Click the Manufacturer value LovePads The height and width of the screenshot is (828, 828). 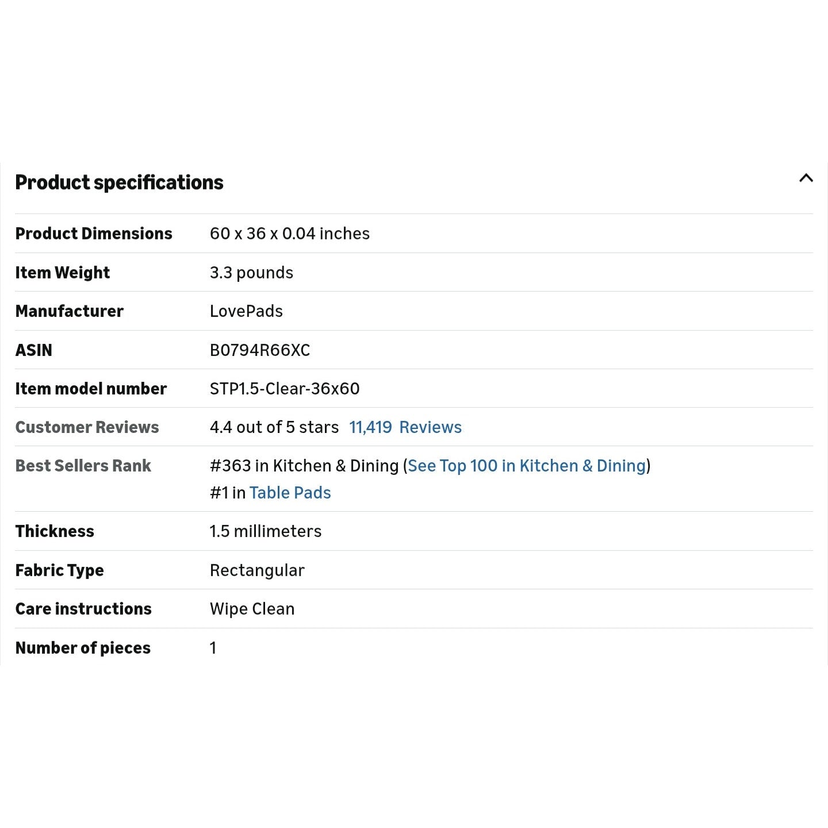coord(246,311)
